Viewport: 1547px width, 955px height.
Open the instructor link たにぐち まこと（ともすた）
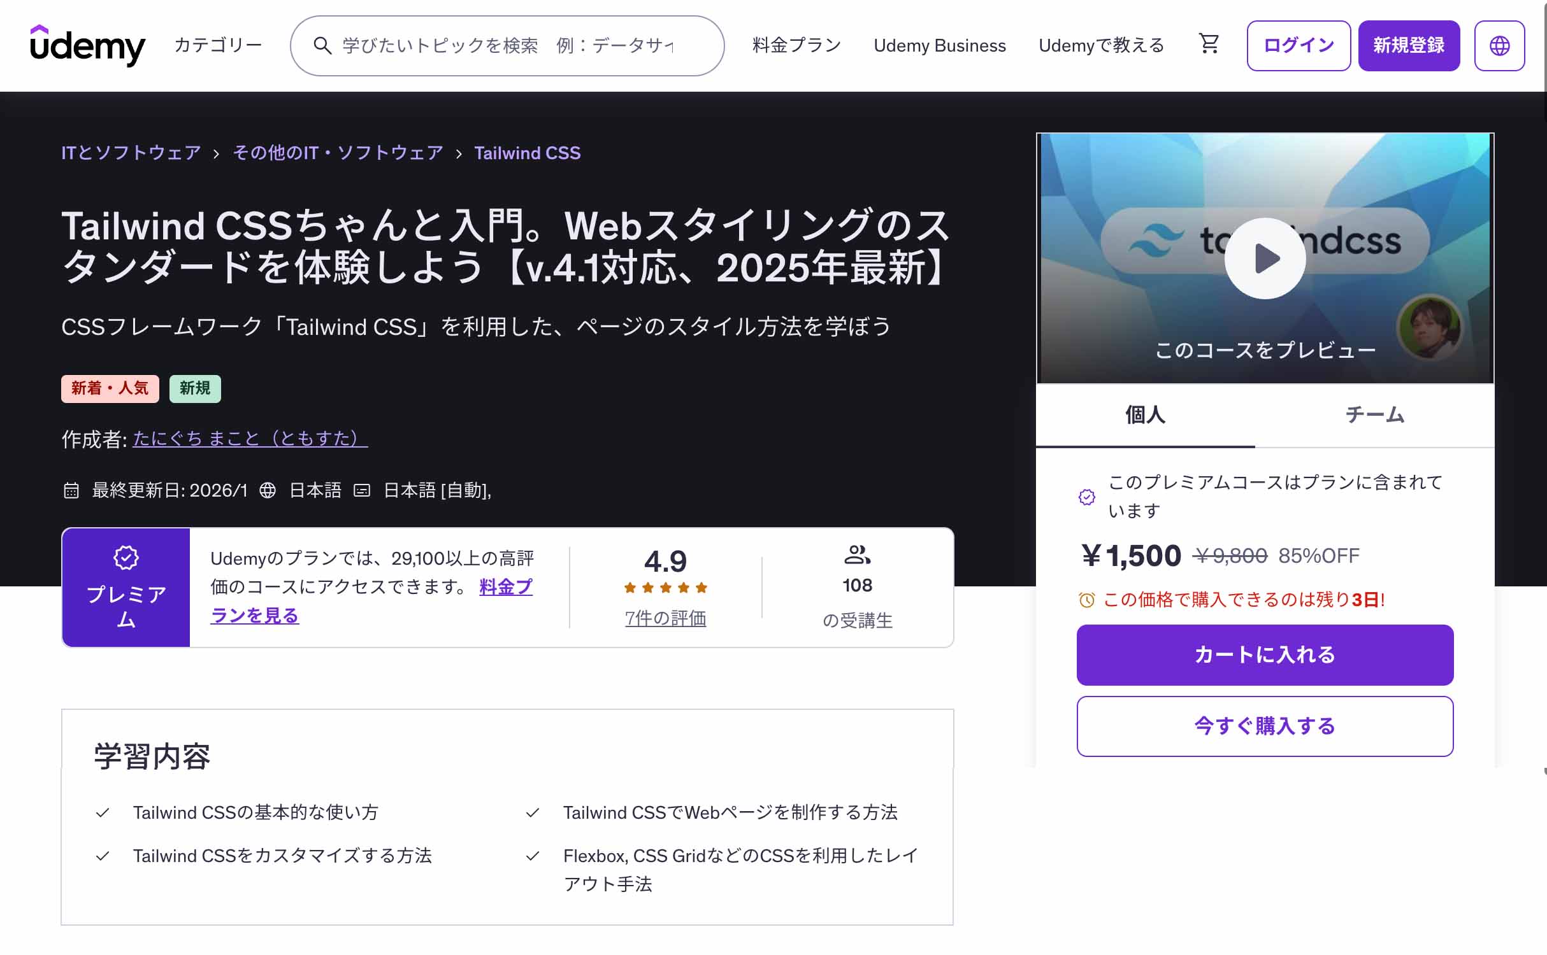(x=248, y=437)
